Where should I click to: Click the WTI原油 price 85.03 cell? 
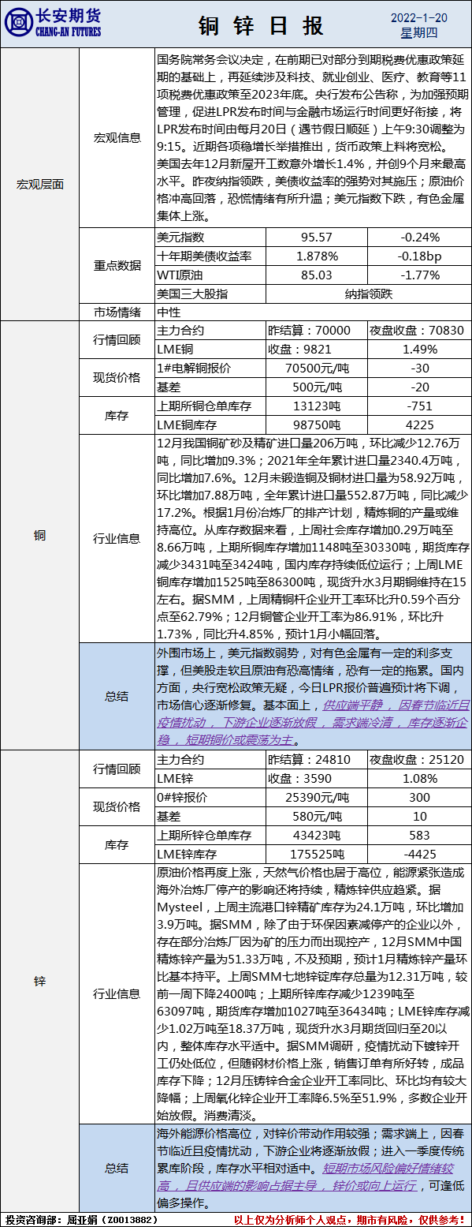pyautogui.click(x=316, y=275)
